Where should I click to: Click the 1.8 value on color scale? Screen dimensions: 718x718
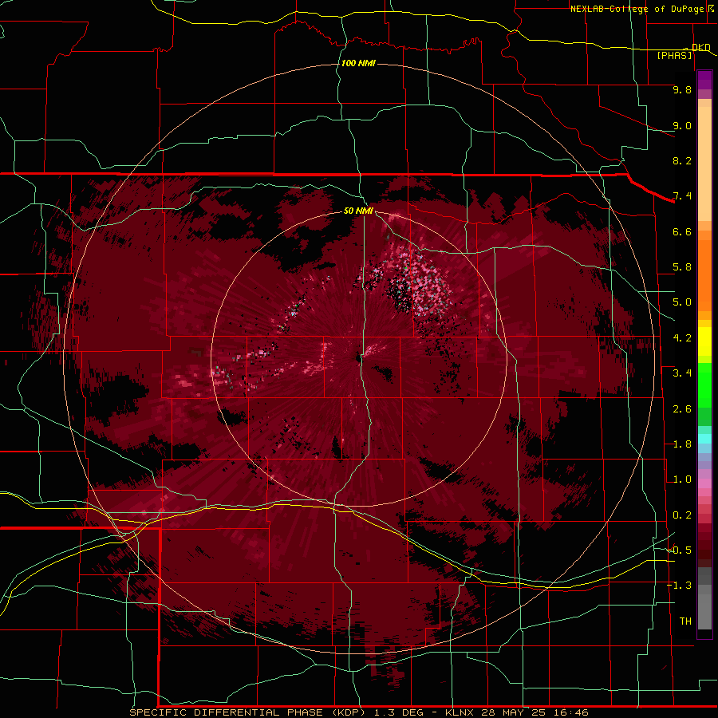(x=682, y=444)
